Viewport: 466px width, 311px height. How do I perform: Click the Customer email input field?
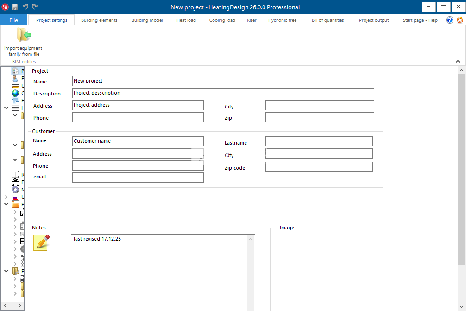click(x=138, y=178)
